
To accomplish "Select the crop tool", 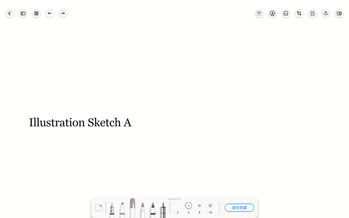I will pyautogui.click(x=299, y=14).
